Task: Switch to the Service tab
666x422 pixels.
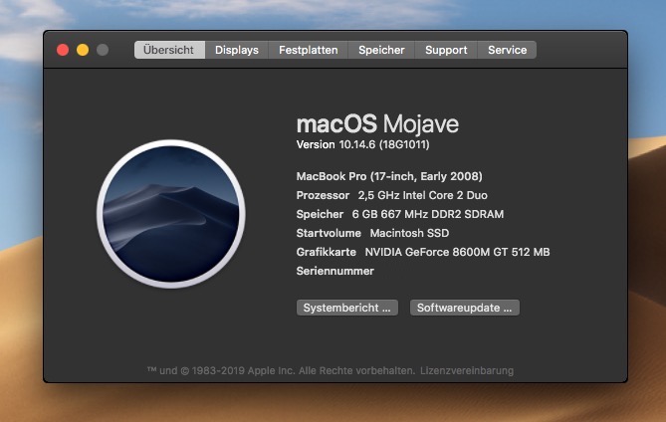Action: [507, 50]
